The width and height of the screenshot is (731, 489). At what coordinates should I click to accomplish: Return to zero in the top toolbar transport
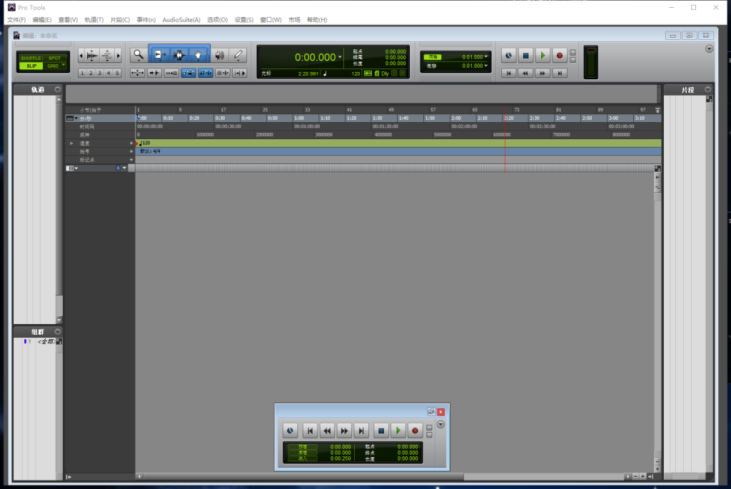click(508, 73)
